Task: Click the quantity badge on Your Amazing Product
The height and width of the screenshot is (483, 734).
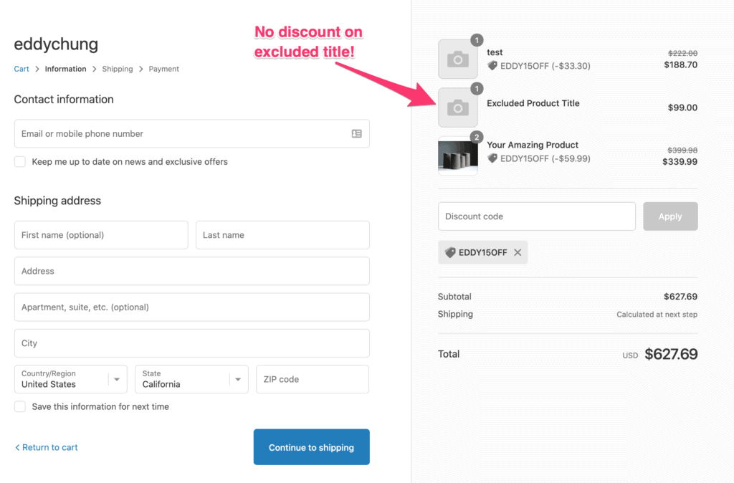Action: tap(476, 137)
